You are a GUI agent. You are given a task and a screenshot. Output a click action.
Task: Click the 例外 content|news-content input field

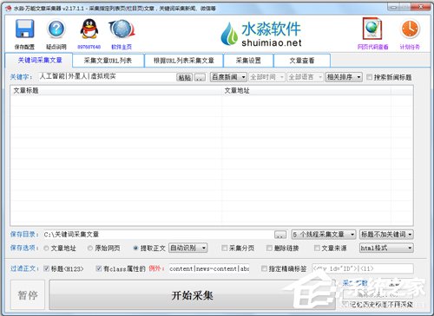coord(209,268)
